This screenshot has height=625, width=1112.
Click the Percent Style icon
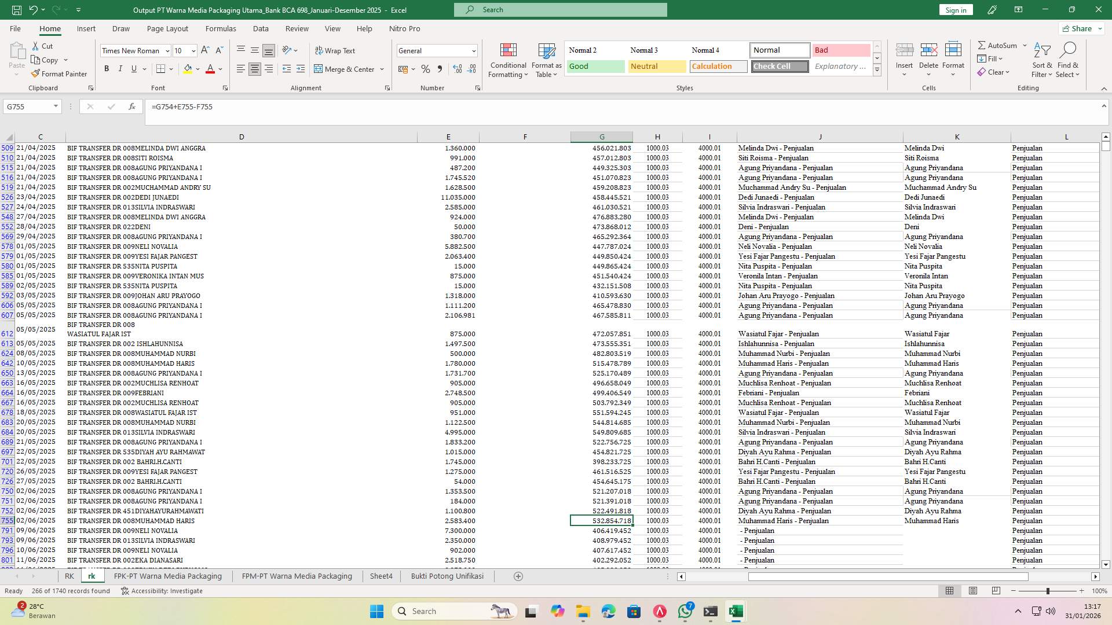(x=426, y=69)
